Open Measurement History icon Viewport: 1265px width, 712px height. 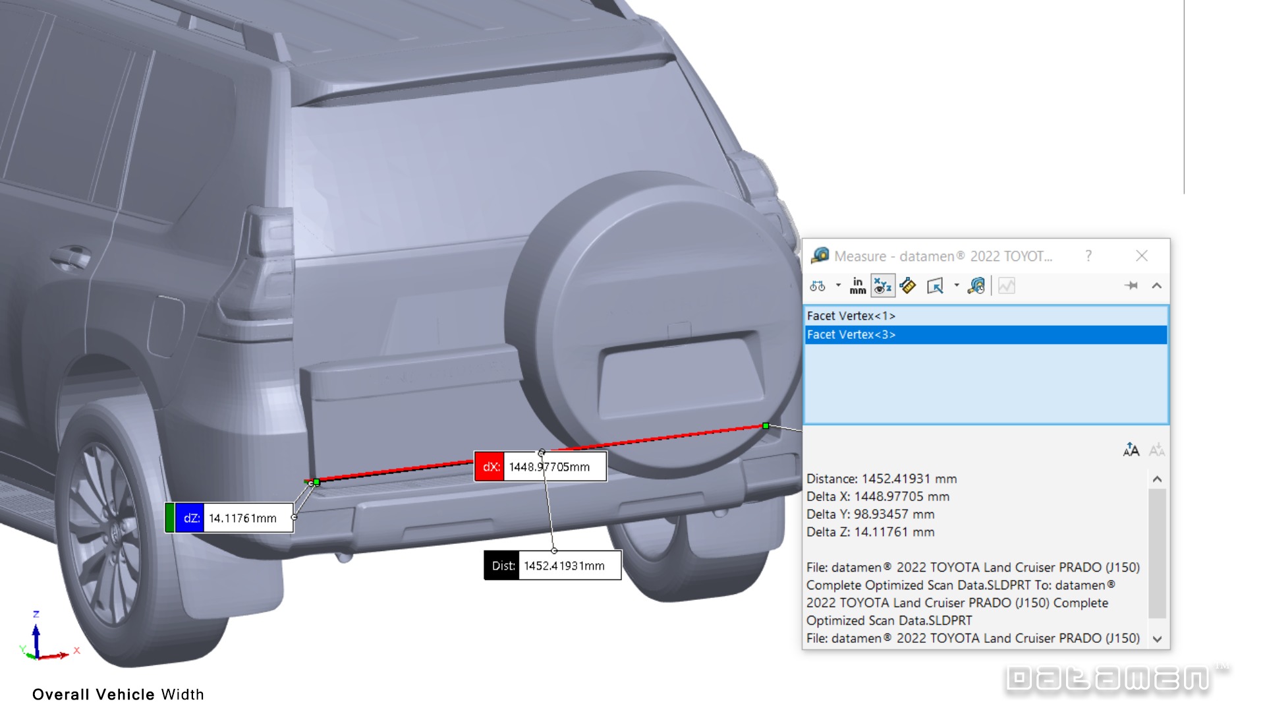[976, 285]
